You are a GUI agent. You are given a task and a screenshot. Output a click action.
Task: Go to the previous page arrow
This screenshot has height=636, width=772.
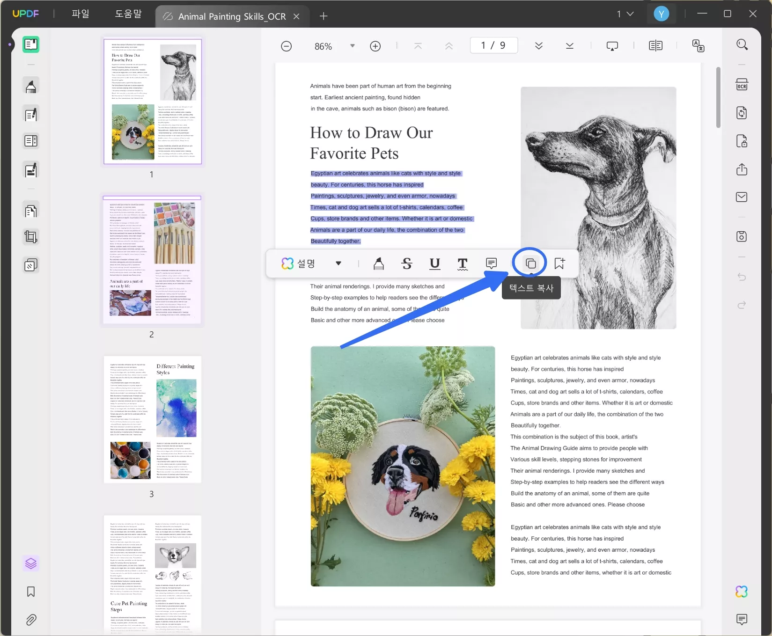tap(448, 46)
